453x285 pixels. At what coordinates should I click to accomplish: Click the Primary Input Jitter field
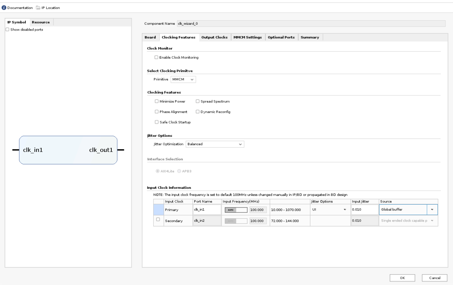(x=363, y=210)
